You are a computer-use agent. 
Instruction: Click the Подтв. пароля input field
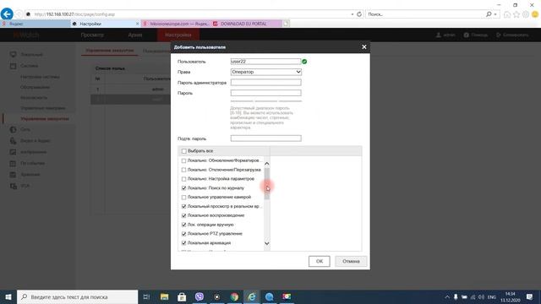(266, 138)
